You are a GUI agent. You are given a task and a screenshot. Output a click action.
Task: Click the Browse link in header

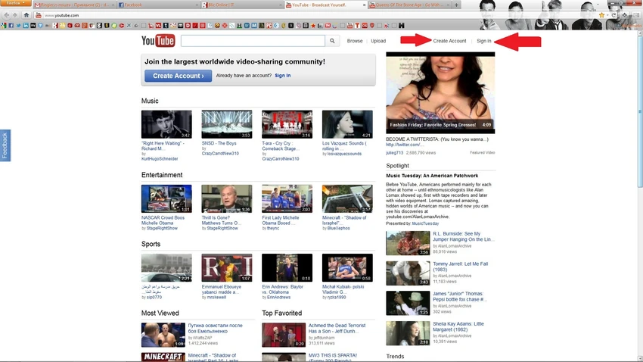[x=355, y=41]
